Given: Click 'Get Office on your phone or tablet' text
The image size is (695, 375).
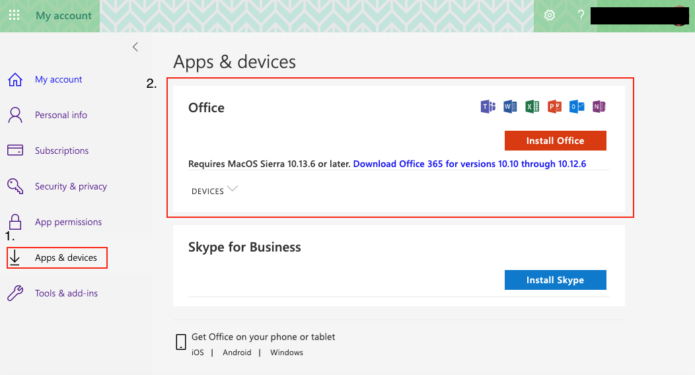Looking at the screenshot, I should tap(264, 337).
